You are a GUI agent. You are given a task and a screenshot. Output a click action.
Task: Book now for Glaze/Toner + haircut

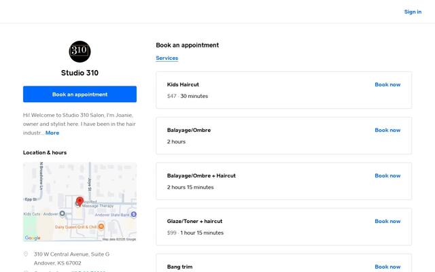[387, 221]
